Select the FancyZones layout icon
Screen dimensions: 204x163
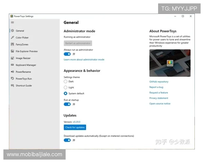pos(13,44)
